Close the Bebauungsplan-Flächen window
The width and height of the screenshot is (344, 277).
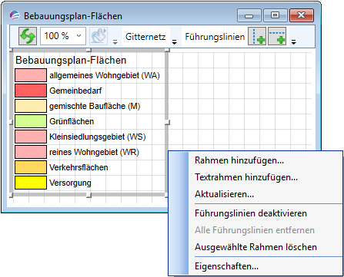point(302,15)
